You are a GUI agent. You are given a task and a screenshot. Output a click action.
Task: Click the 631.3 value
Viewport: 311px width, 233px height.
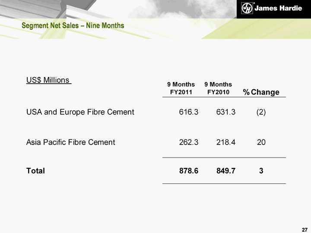226,112
